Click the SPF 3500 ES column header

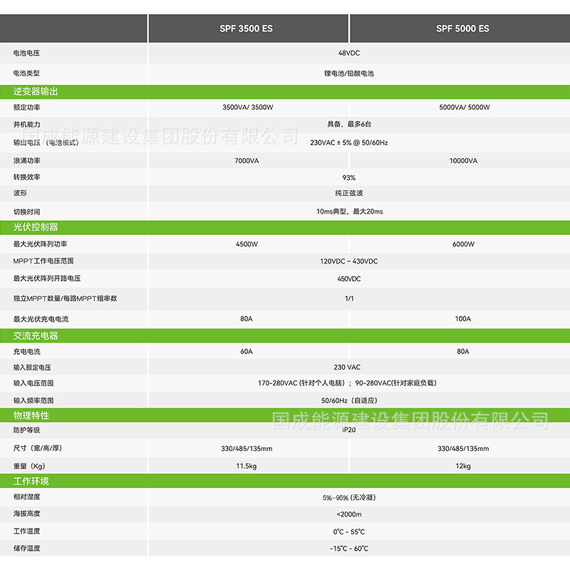click(246, 28)
